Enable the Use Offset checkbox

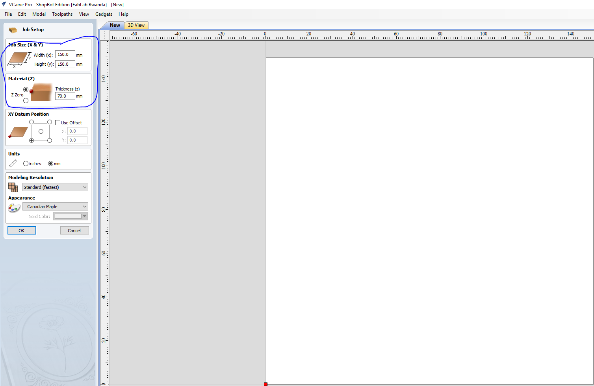coord(58,123)
